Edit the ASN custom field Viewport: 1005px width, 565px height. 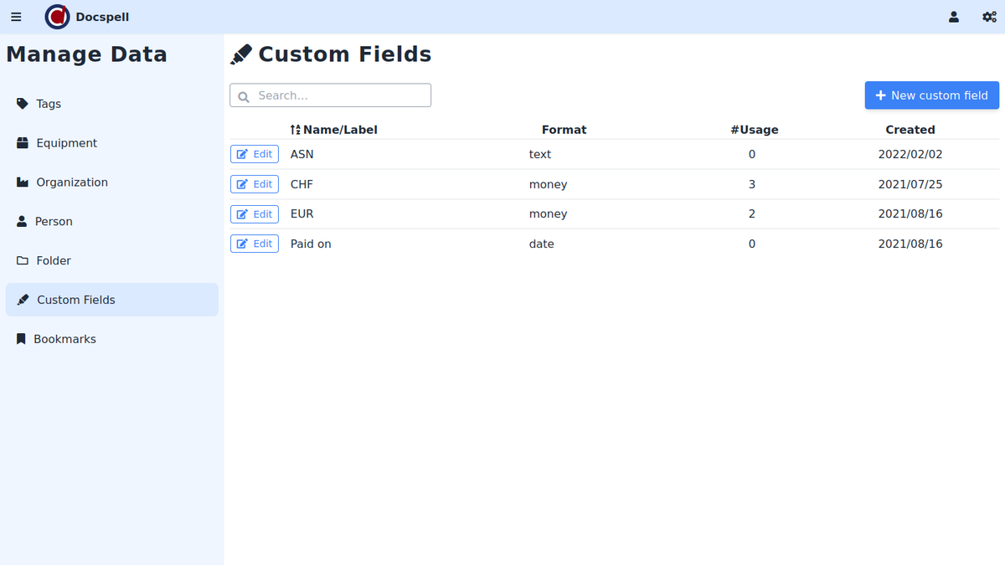point(255,154)
